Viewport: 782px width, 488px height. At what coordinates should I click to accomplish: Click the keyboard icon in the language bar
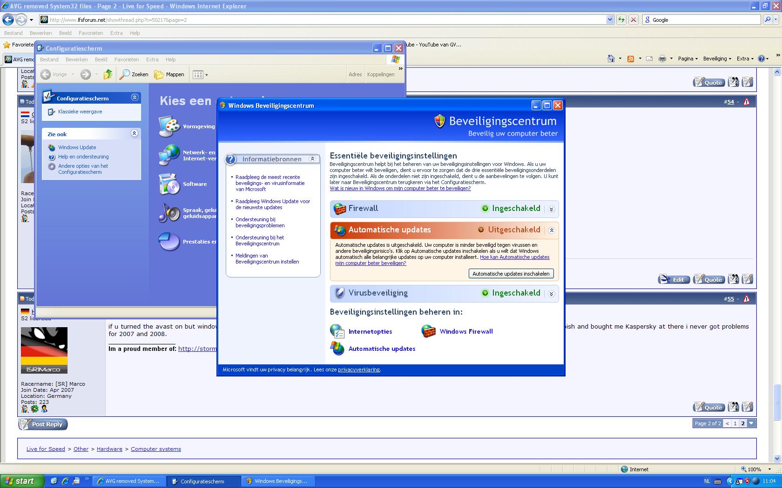[x=718, y=481]
